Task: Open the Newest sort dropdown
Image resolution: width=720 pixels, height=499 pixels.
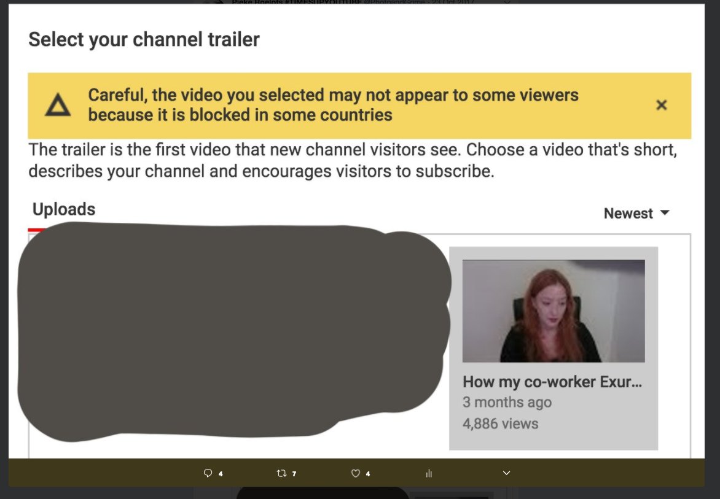Action: (636, 213)
